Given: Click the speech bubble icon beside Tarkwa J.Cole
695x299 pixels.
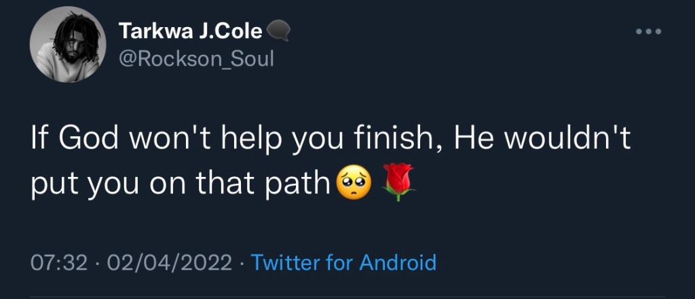Looking at the screenshot, I should tap(279, 31).
